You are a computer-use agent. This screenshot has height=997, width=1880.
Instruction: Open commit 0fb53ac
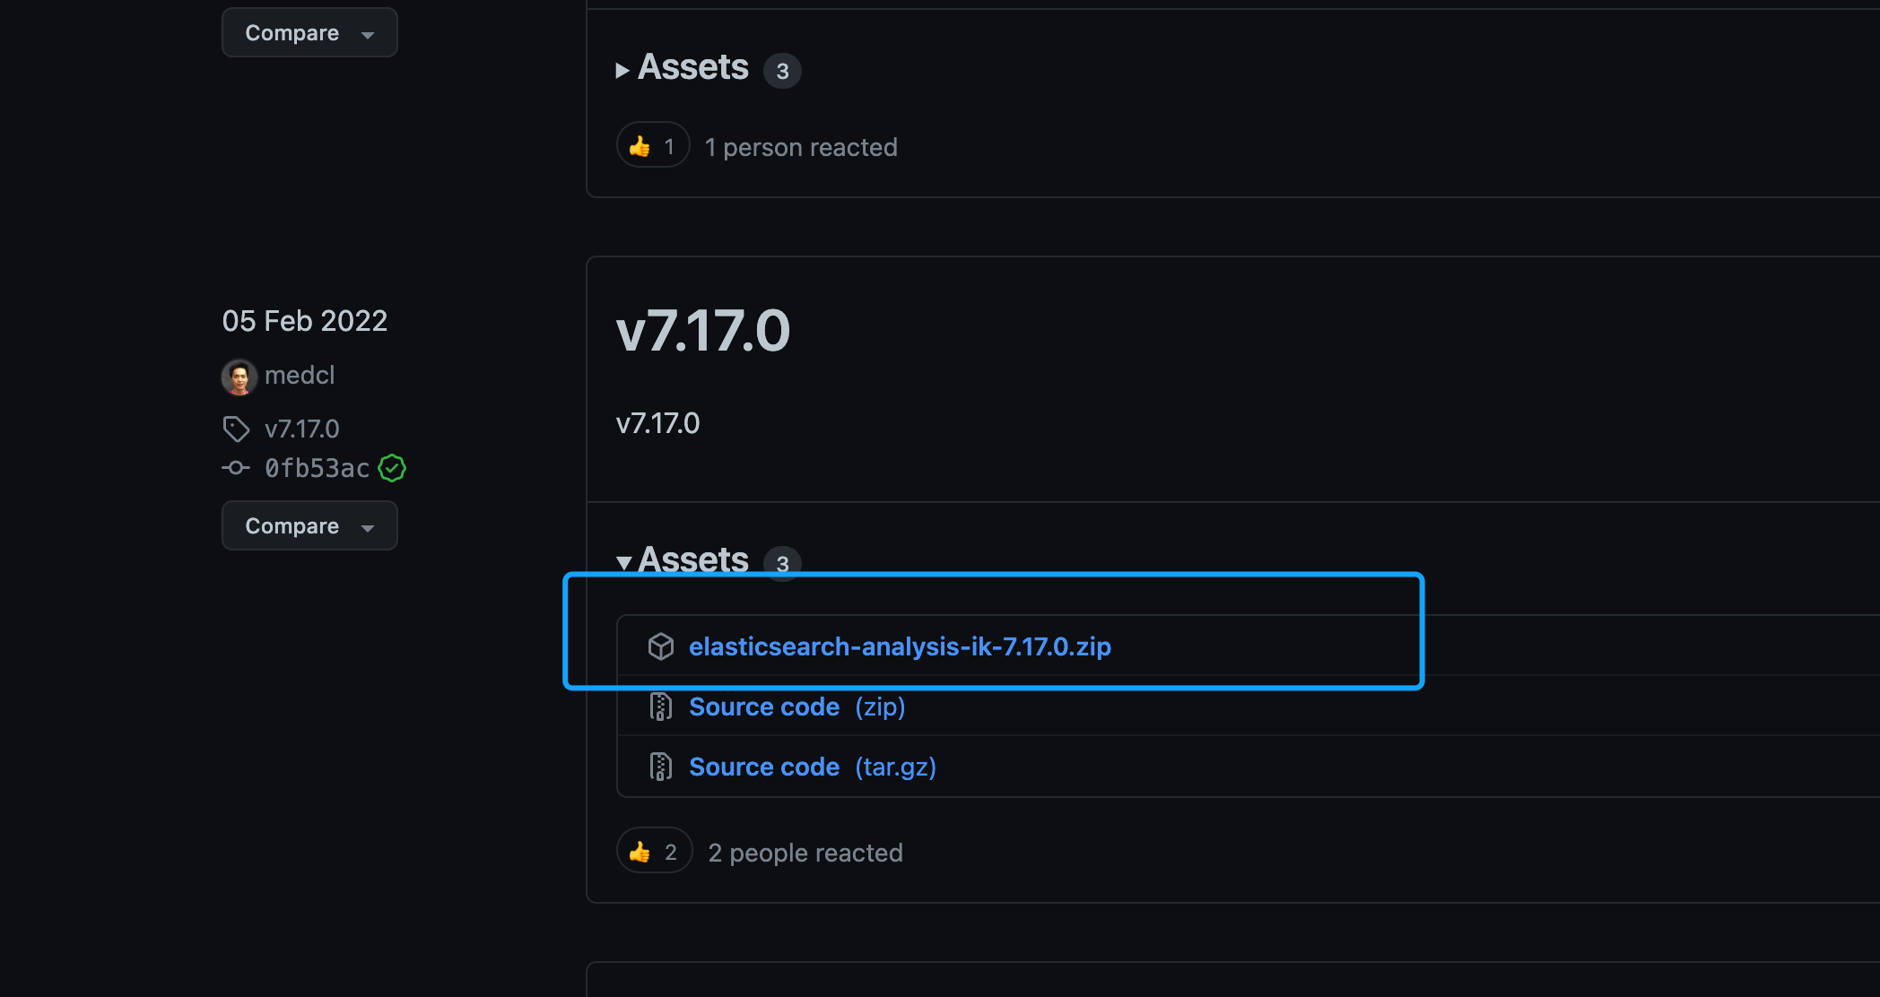[x=317, y=468]
